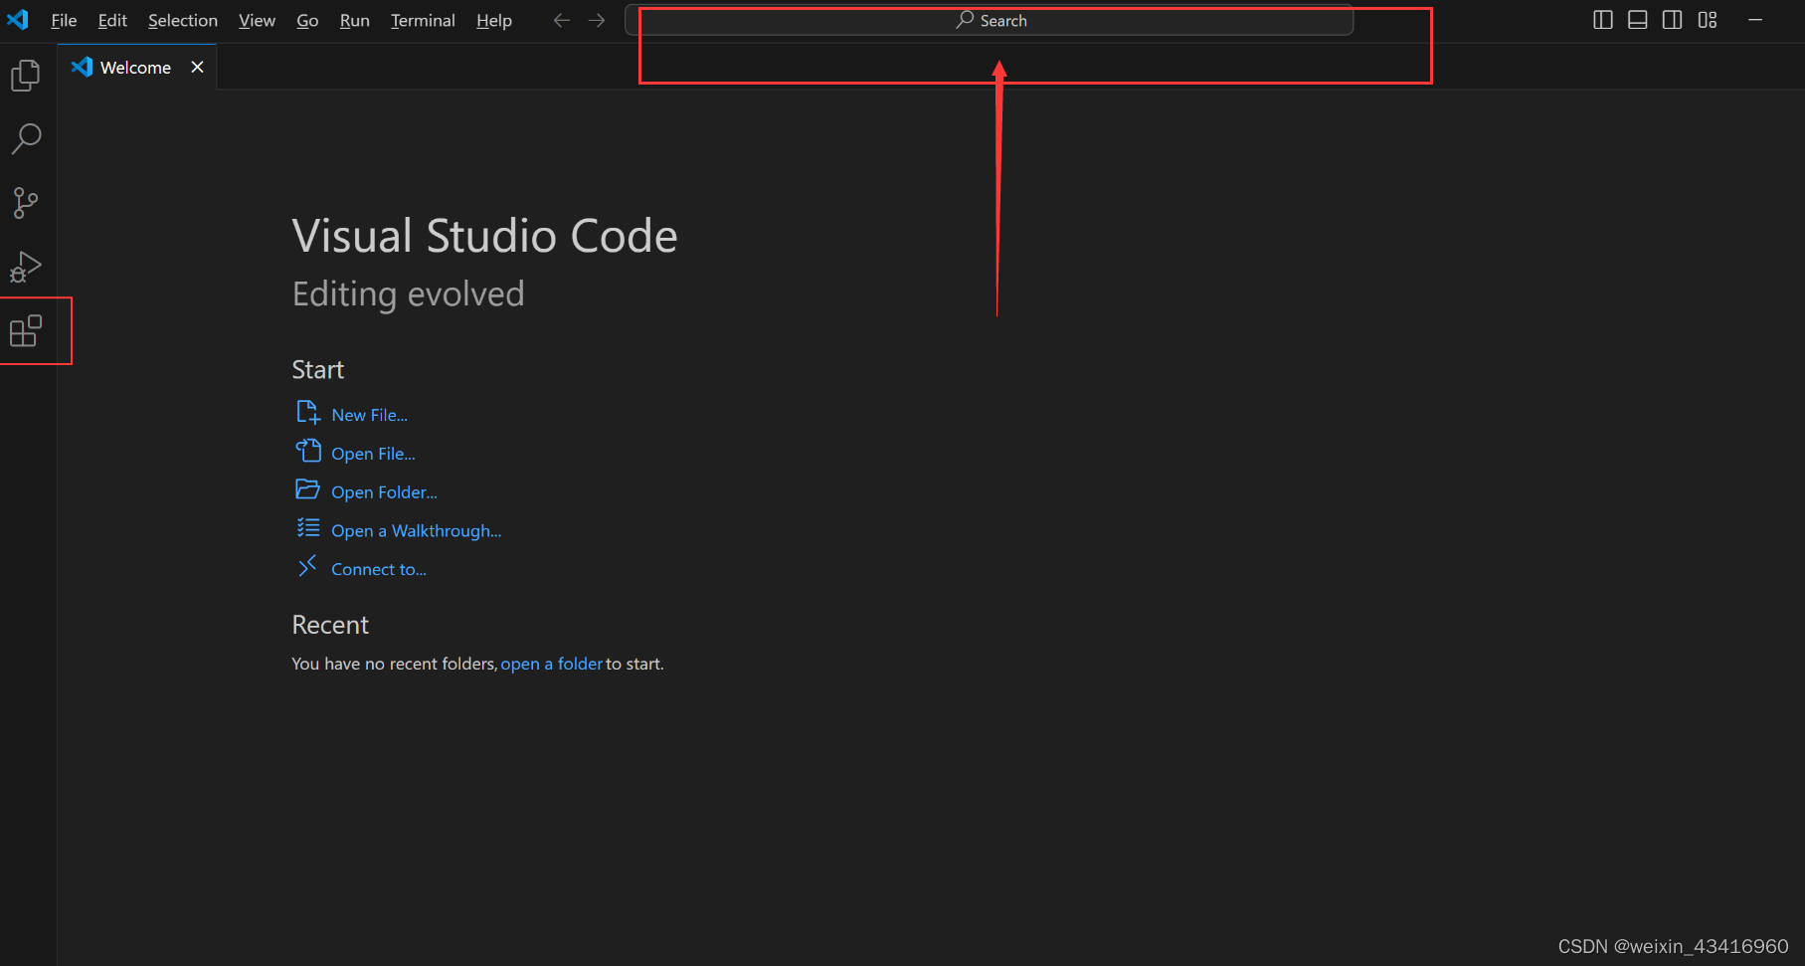Screen dimensions: 1805x966
Task: Click the magnifier icon in Search box
Action: (x=965, y=20)
